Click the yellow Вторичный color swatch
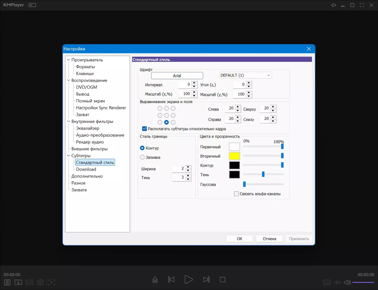378x290 pixels. tap(234, 156)
